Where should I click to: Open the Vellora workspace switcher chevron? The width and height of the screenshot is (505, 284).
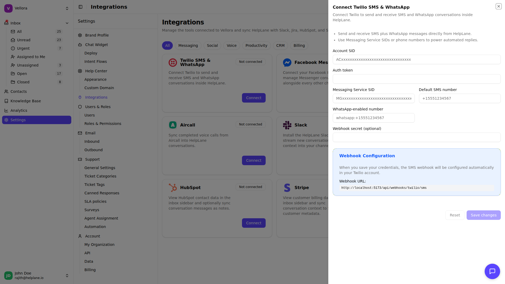(x=67, y=8)
